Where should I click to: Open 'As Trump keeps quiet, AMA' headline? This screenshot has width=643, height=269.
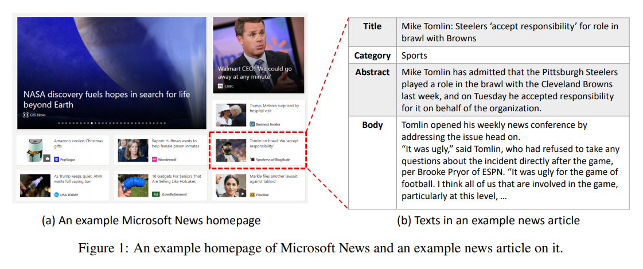79,179
